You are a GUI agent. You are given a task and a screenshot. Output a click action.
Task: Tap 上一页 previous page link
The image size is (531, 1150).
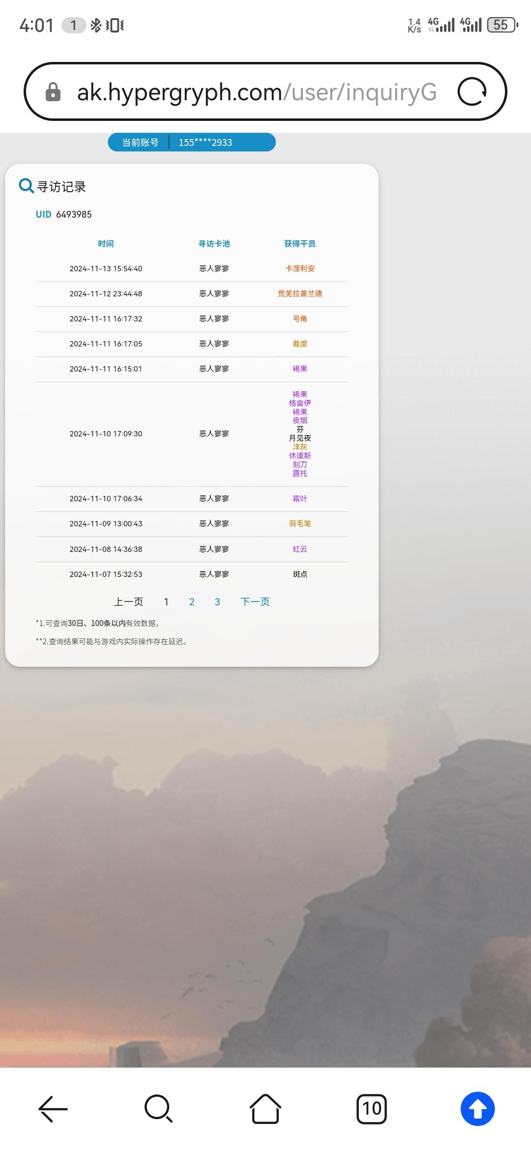point(129,602)
